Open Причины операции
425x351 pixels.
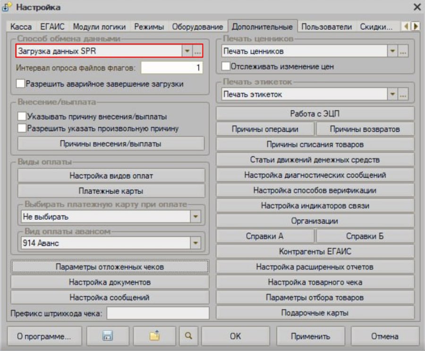point(265,129)
